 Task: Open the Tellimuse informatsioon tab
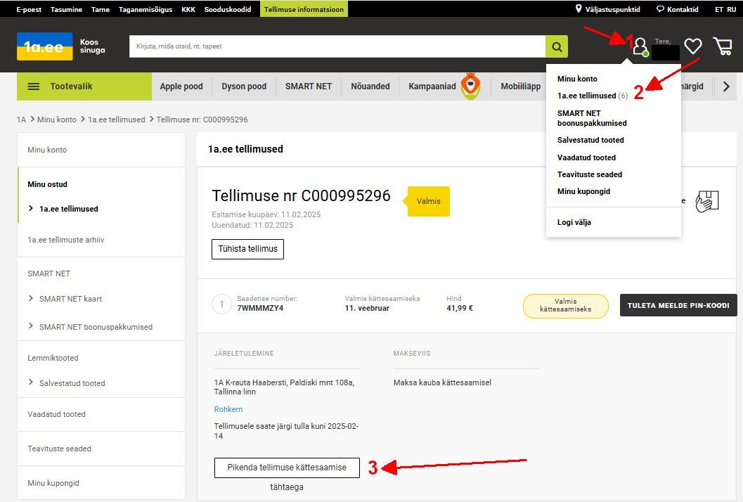[x=304, y=9]
